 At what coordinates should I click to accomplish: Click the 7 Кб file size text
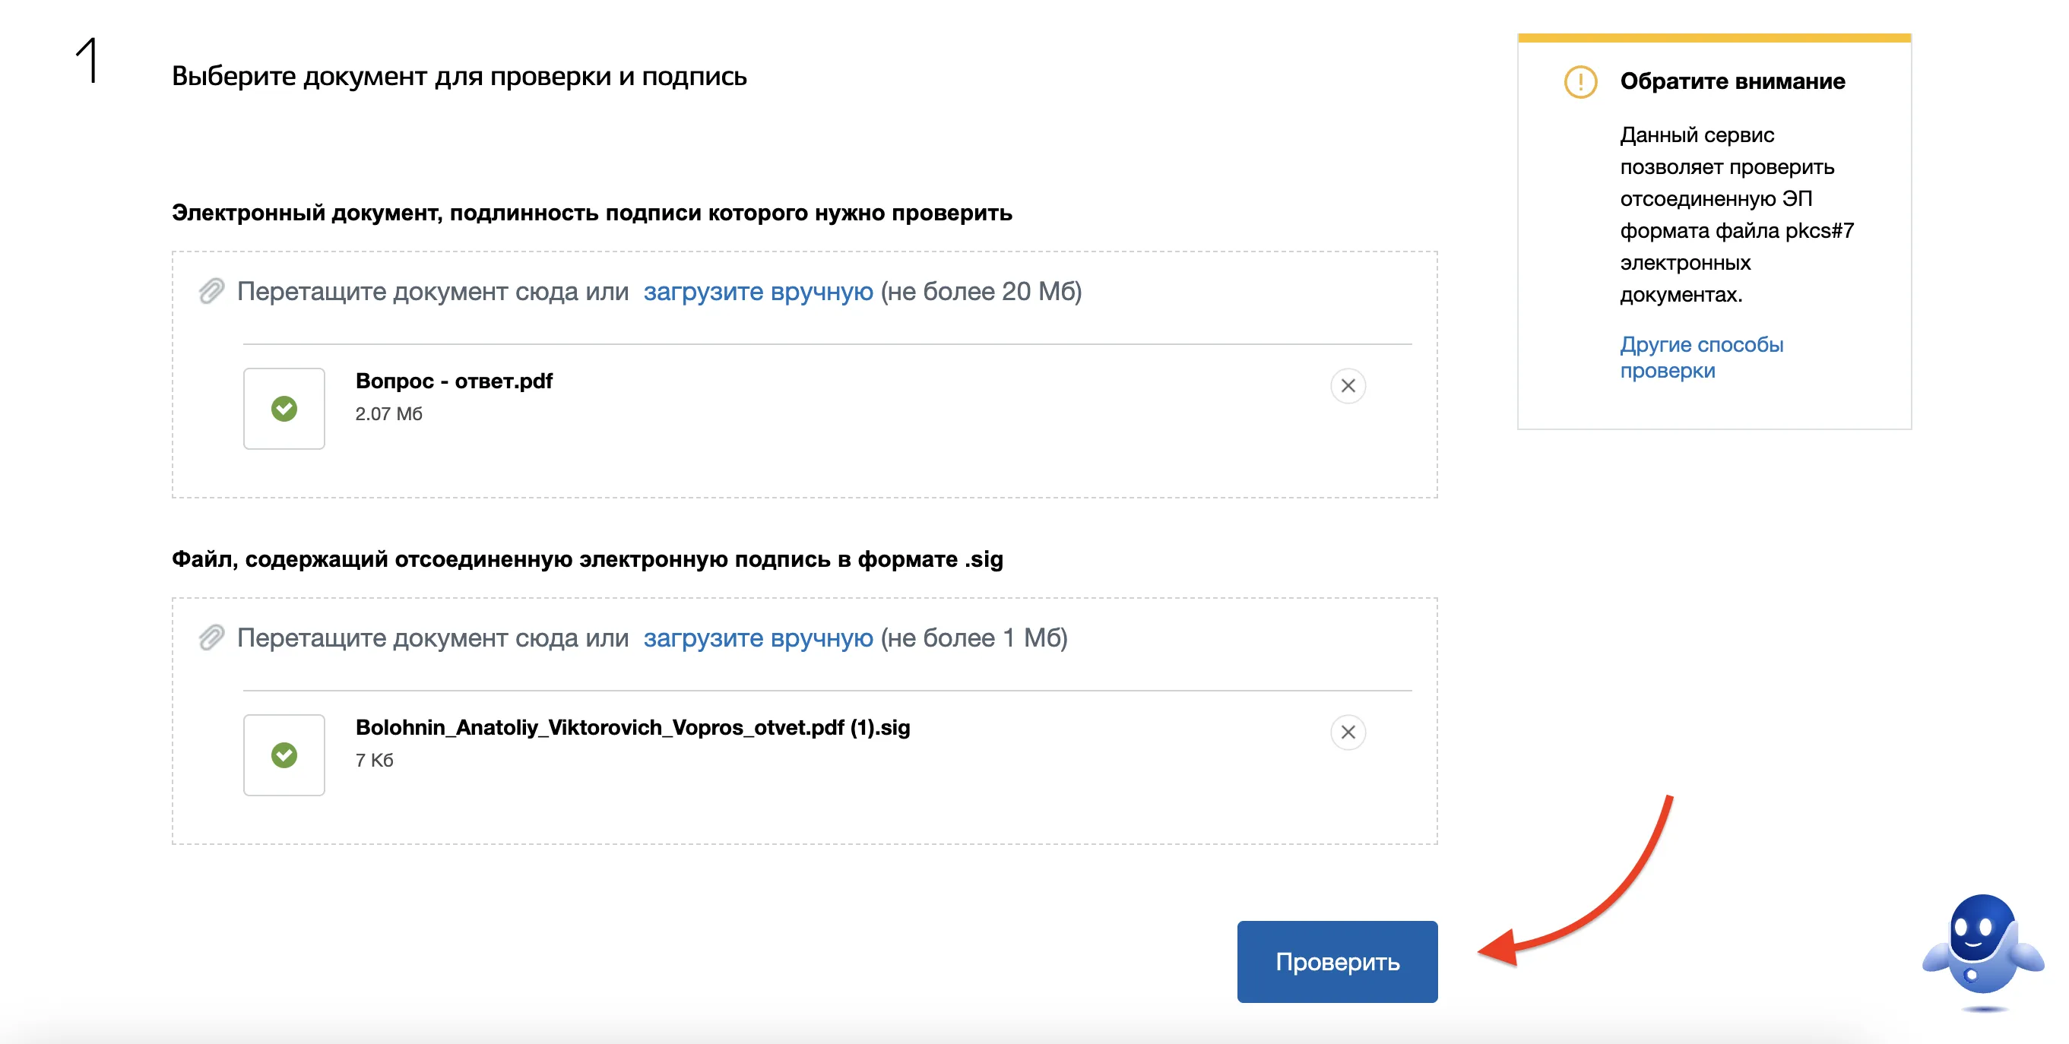[374, 760]
